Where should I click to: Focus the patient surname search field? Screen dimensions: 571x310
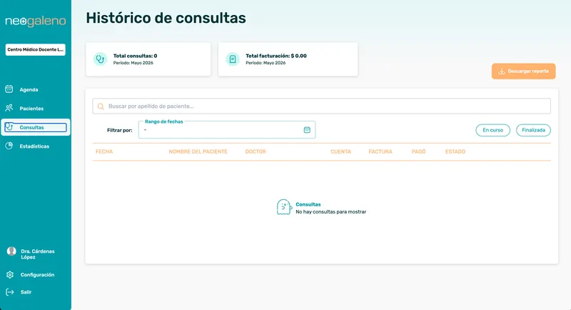322,106
